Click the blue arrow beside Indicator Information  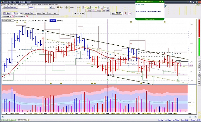pos(166,6)
